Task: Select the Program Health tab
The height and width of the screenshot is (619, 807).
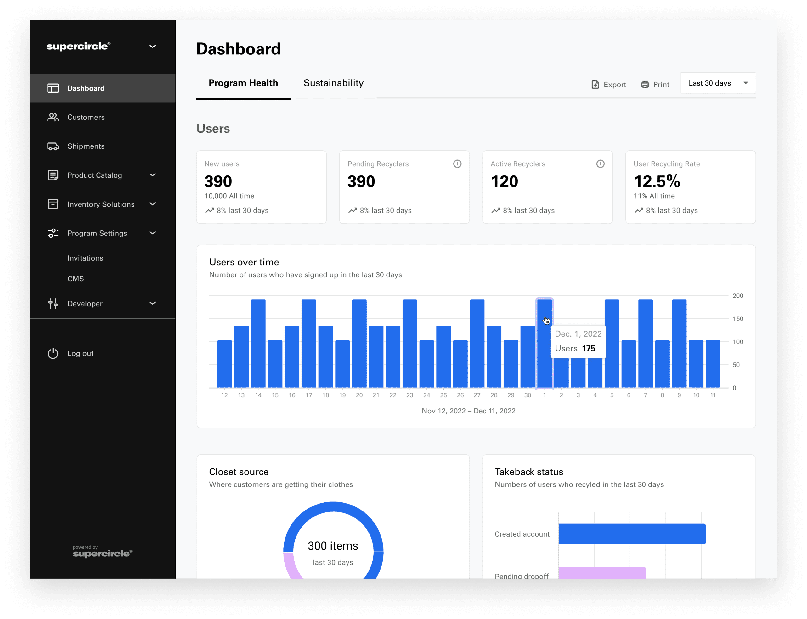Action: click(243, 83)
